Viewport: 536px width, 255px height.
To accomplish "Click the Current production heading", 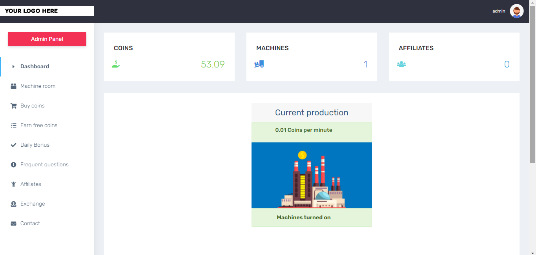I will 312,113.
